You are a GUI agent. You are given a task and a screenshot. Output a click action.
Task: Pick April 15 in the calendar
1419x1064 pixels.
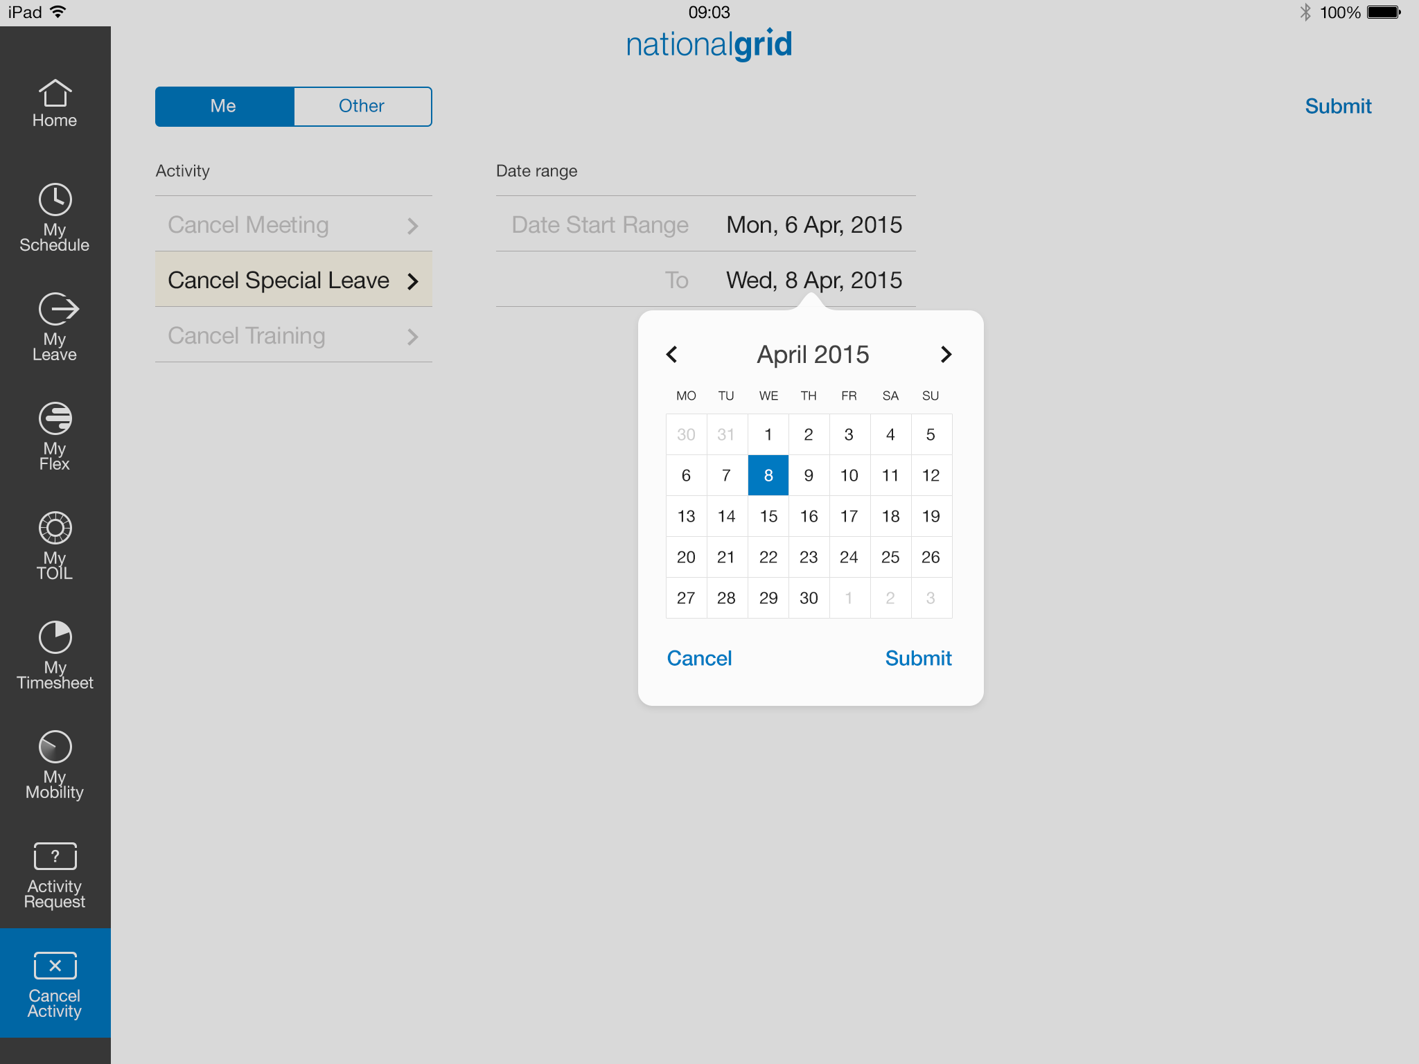point(768,516)
